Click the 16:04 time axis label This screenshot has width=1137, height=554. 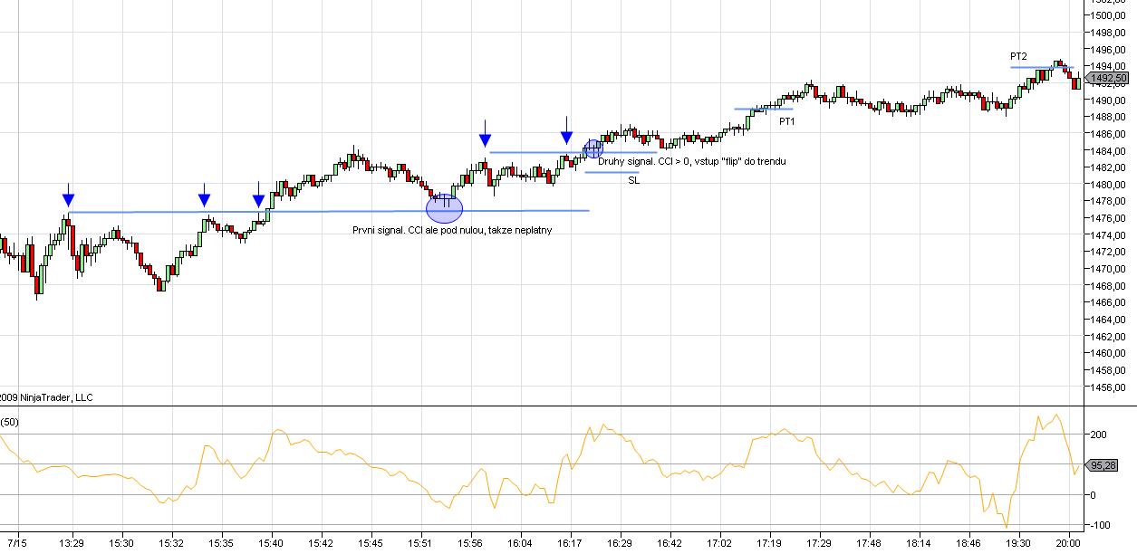pos(520,544)
